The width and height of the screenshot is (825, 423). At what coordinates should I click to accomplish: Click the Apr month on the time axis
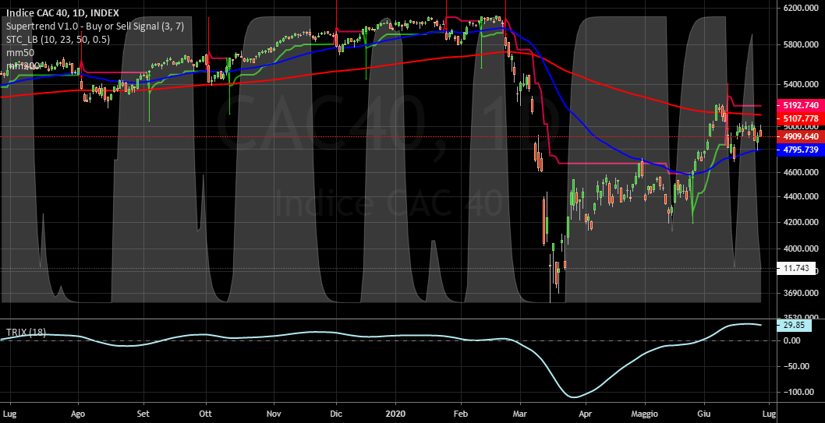point(585,414)
